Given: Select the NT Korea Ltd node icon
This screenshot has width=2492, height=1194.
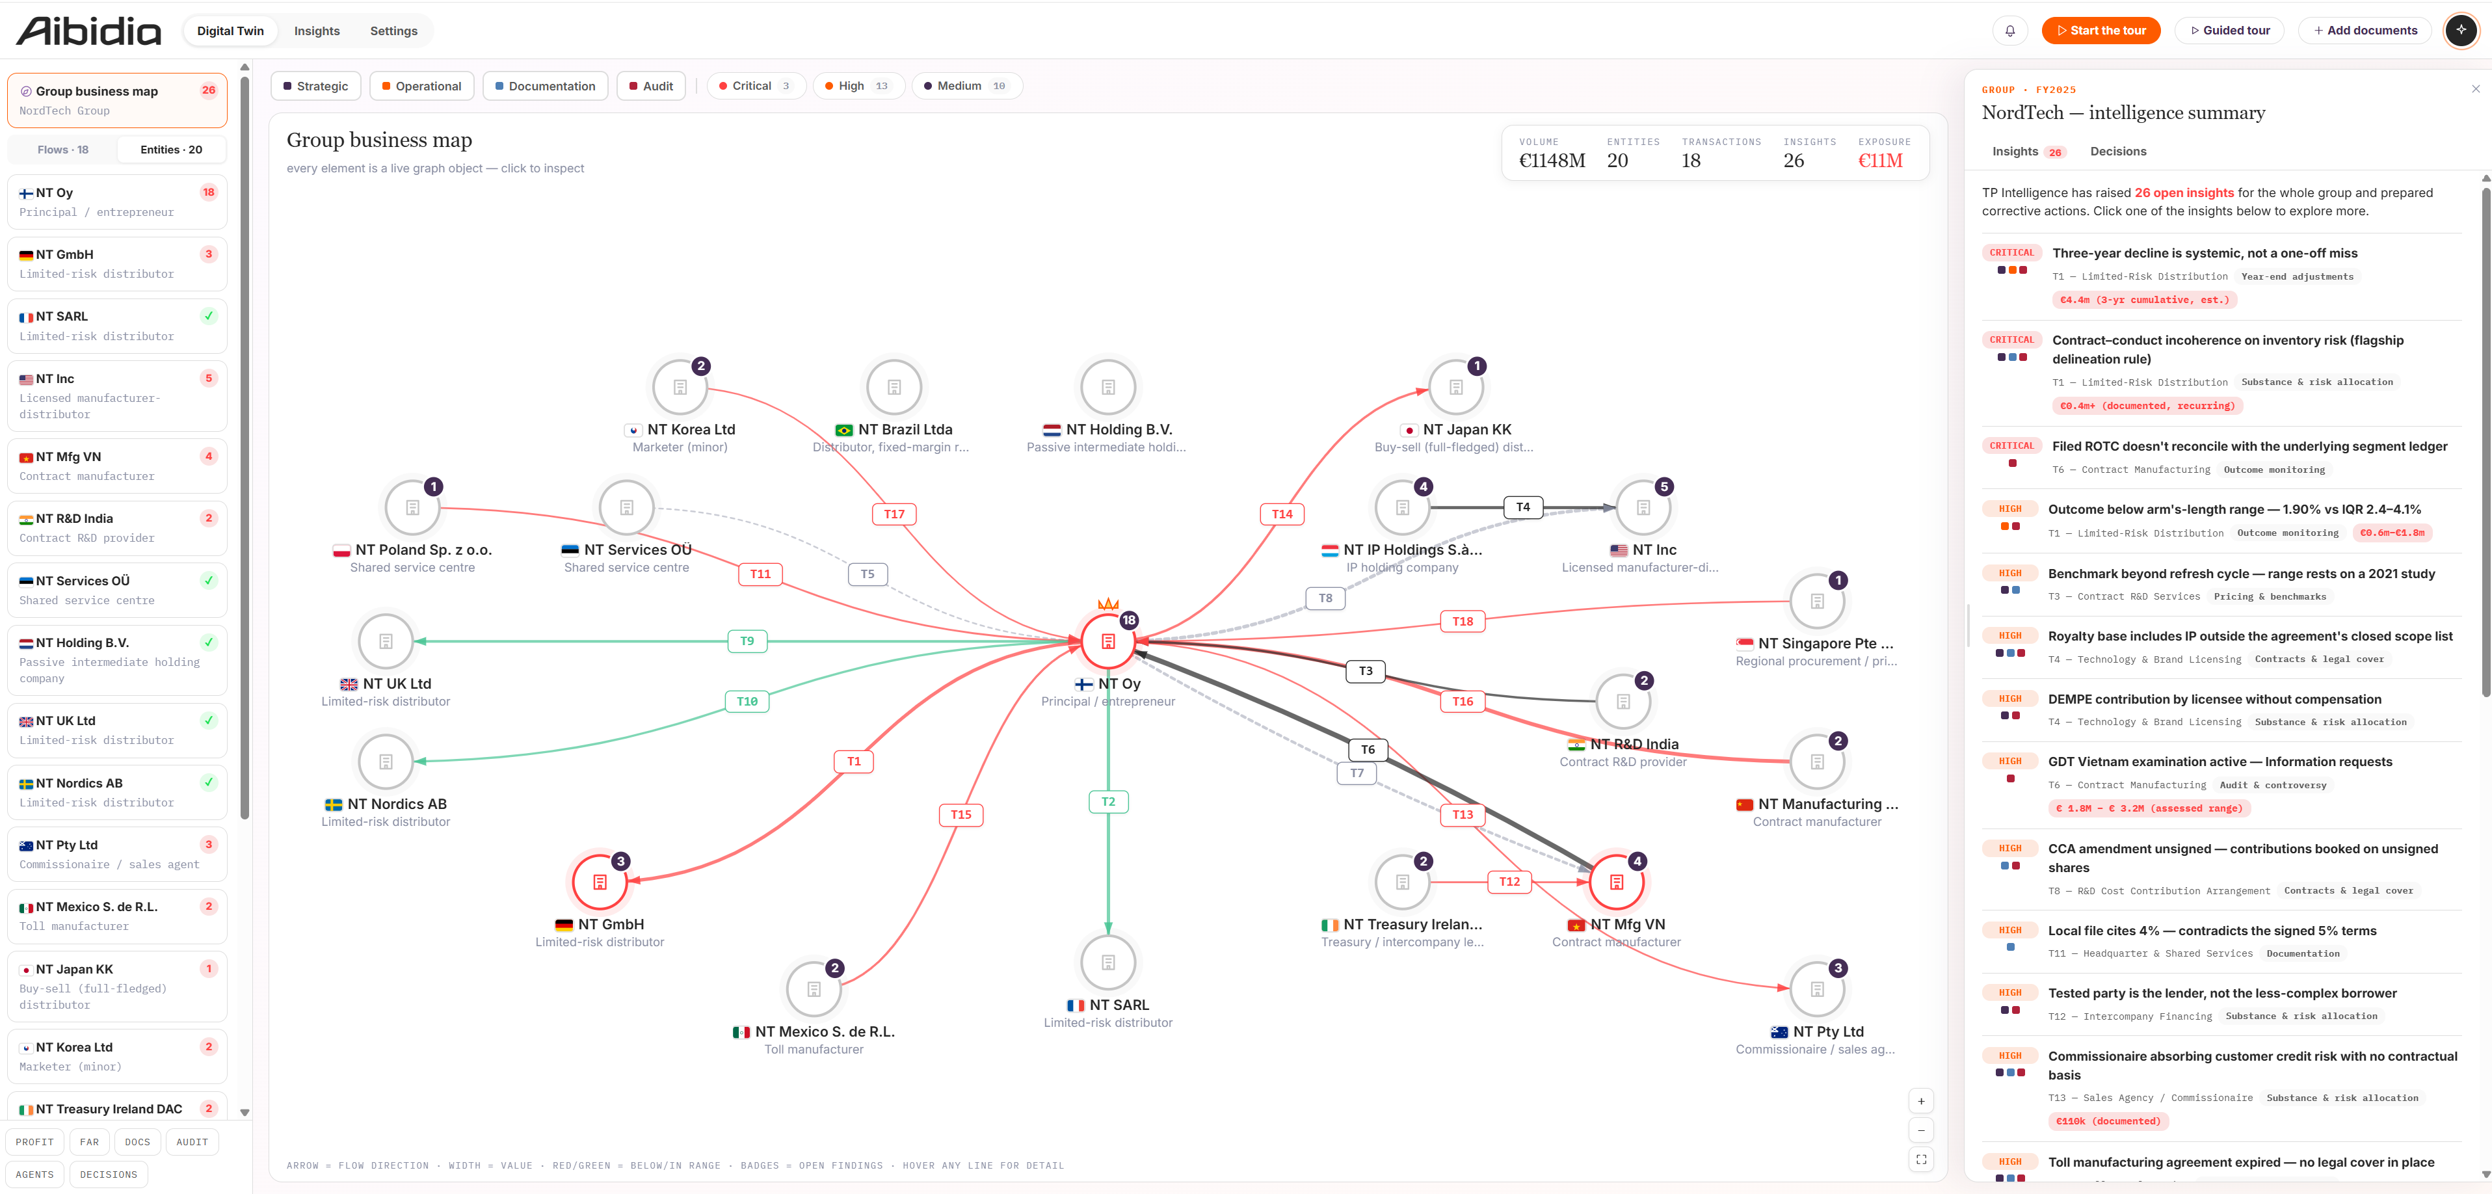Looking at the screenshot, I should pos(680,387).
